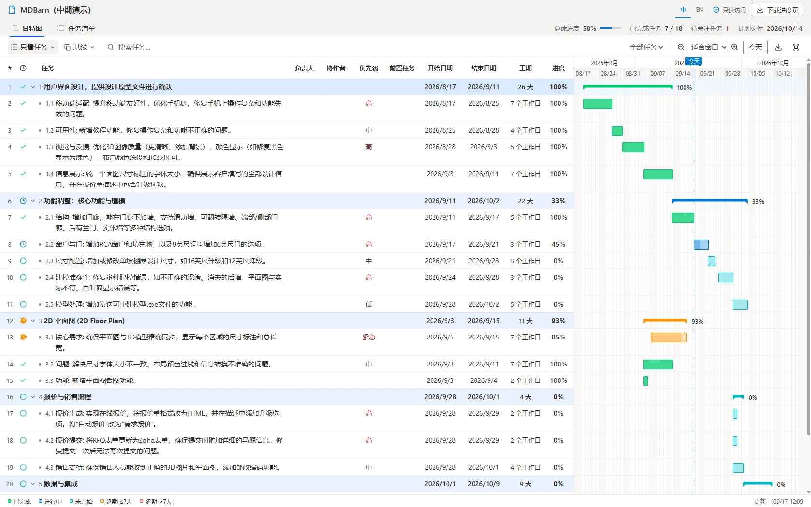Click the download export icon in toolbar

778,47
